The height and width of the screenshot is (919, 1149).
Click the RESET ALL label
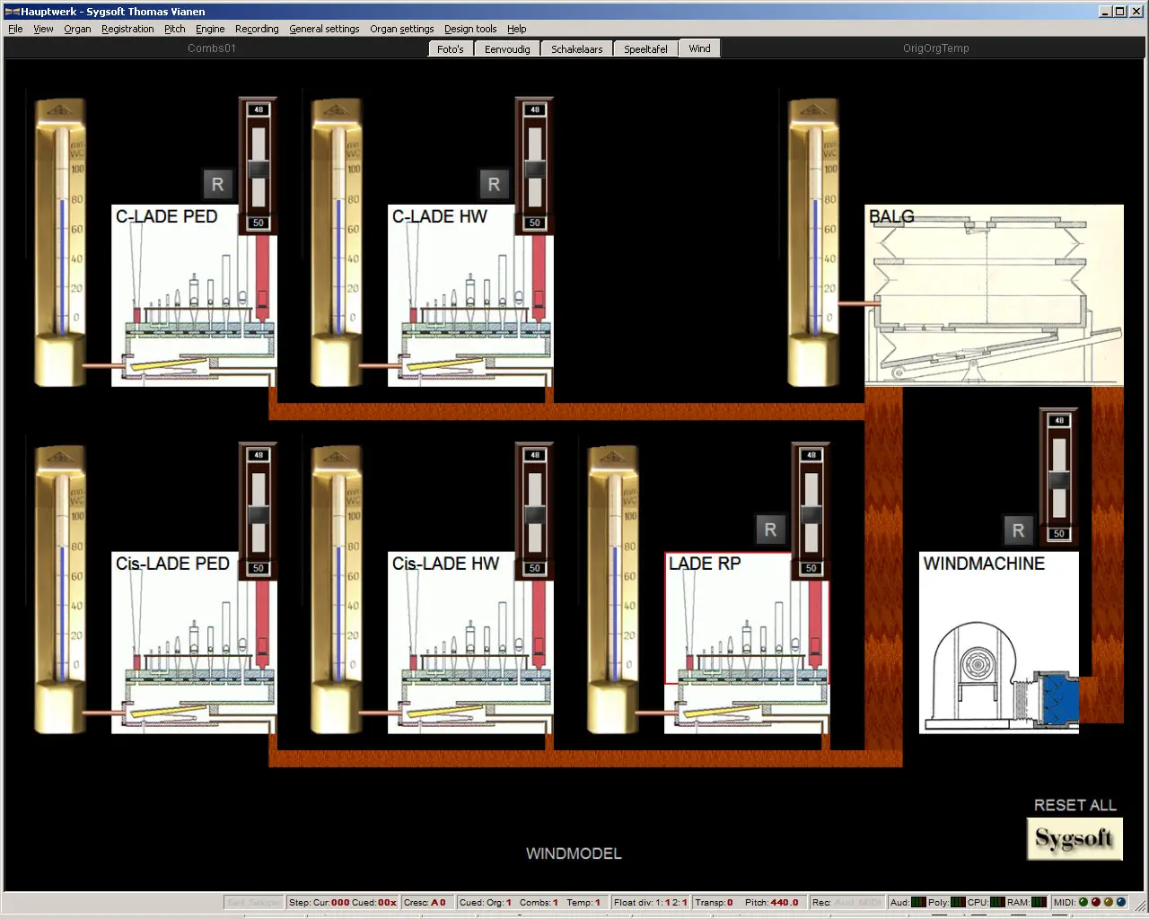1074,805
